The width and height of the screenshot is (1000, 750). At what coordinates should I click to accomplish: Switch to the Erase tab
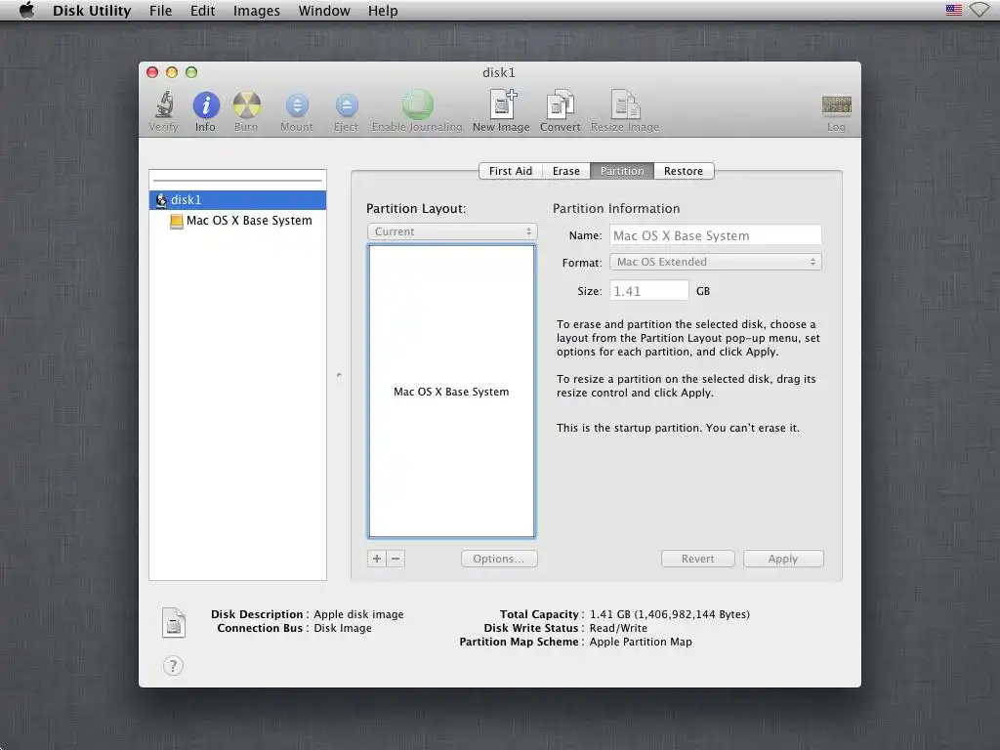(566, 171)
